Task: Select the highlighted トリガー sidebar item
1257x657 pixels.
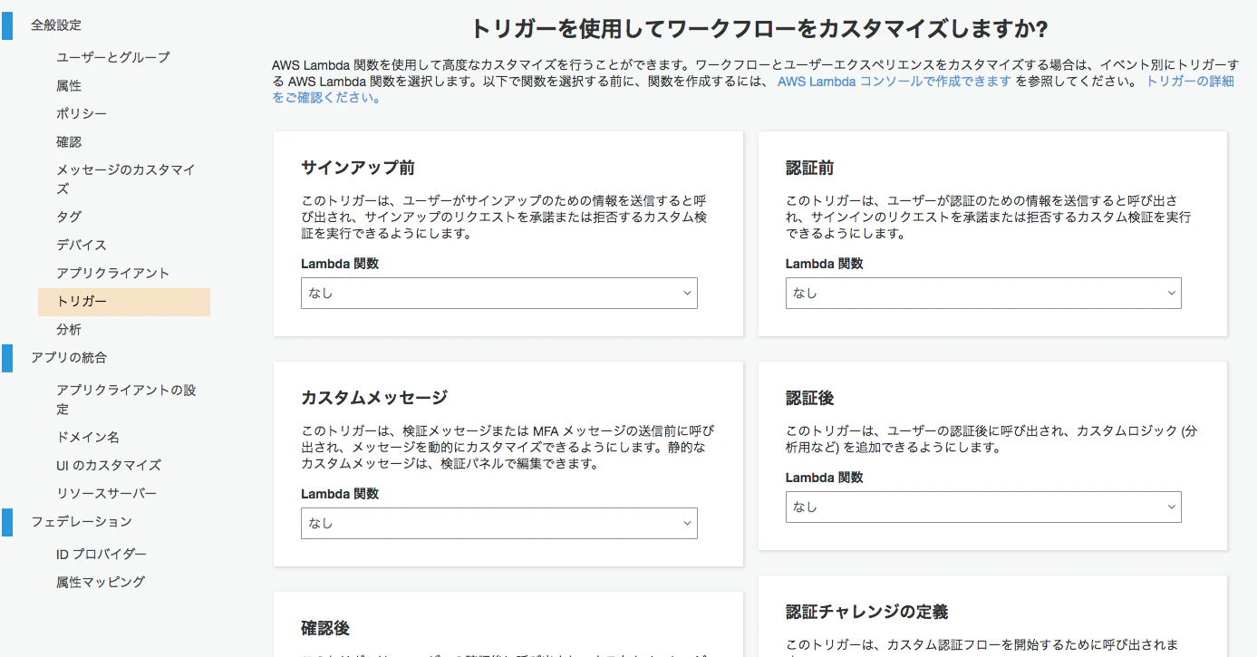Action: (x=124, y=302)
